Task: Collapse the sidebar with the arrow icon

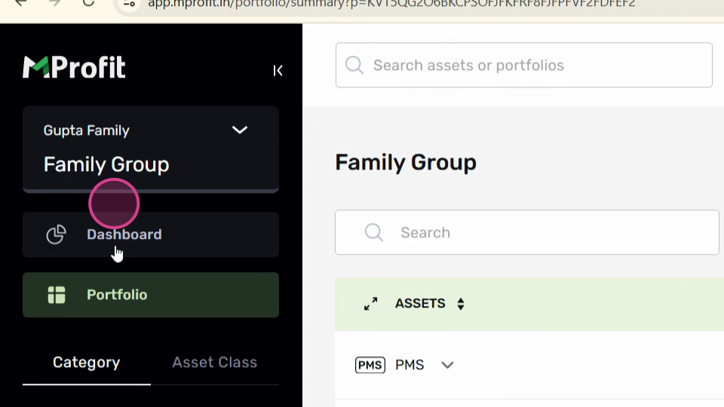Action: [x=278, y=71]
